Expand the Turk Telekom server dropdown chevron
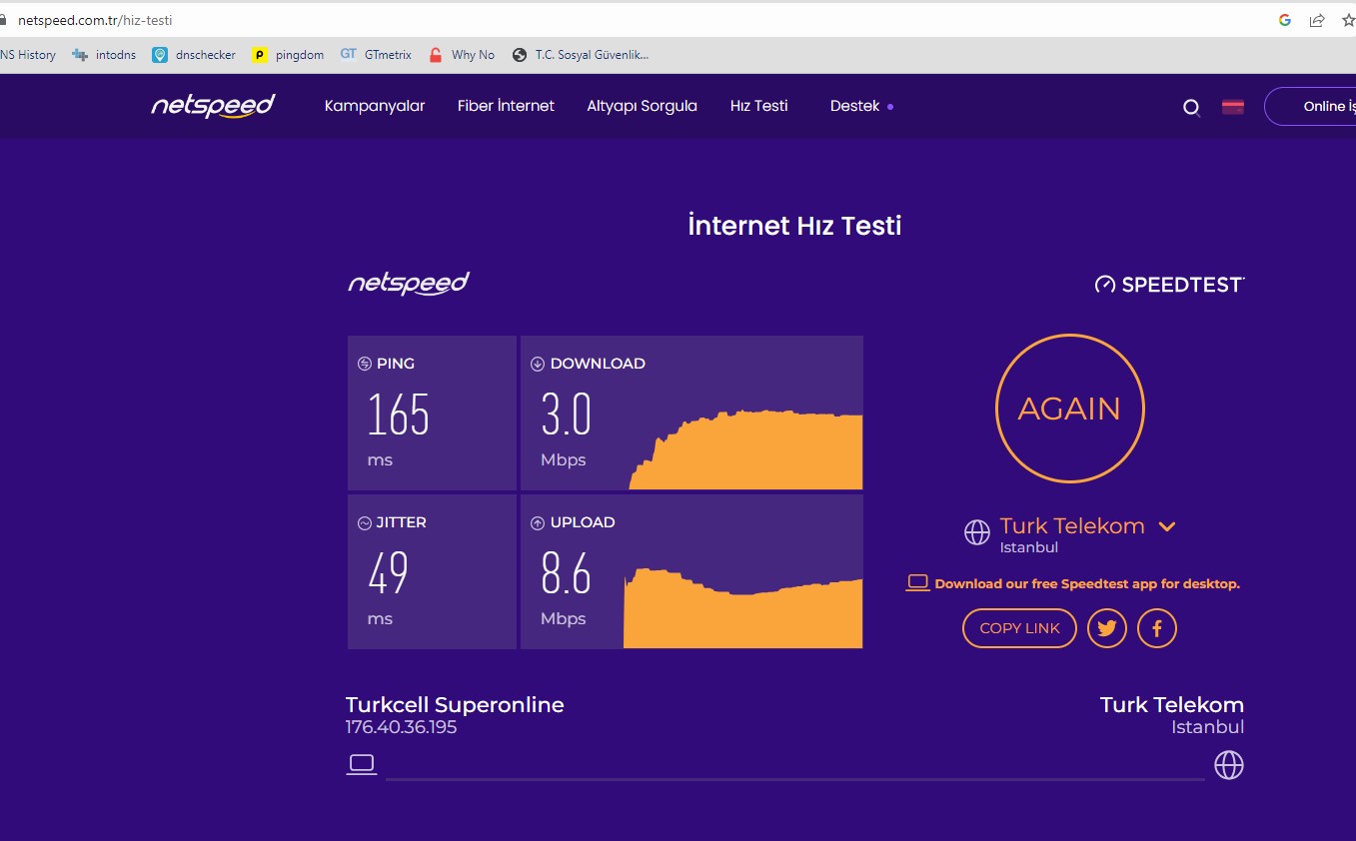Image resolution: width=1356 pixels, height=841 pixels. [x=1166, y=526]
